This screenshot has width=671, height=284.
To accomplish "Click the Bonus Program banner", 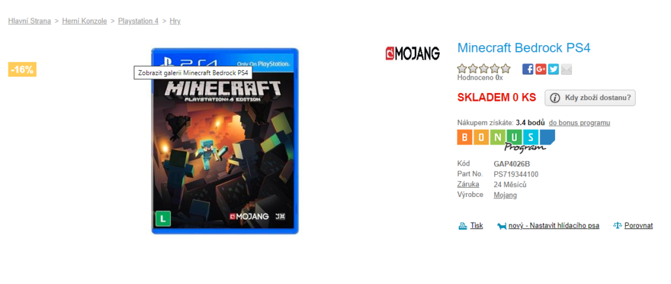I will 506,141.
